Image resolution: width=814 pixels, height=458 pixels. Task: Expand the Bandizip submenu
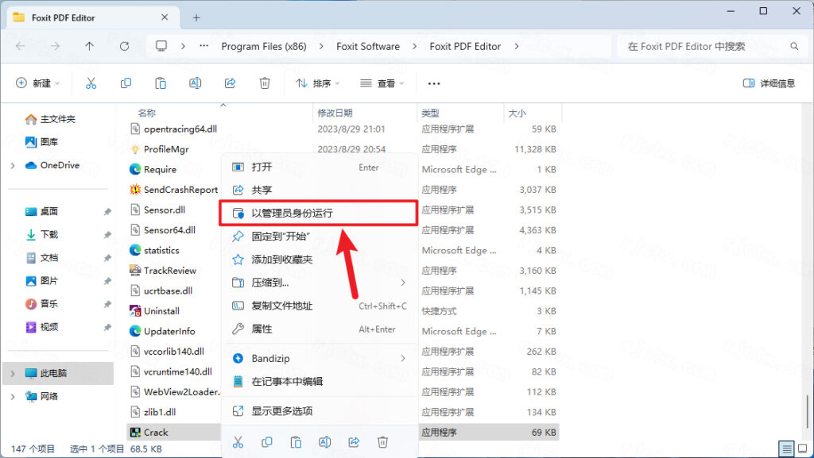403,359
